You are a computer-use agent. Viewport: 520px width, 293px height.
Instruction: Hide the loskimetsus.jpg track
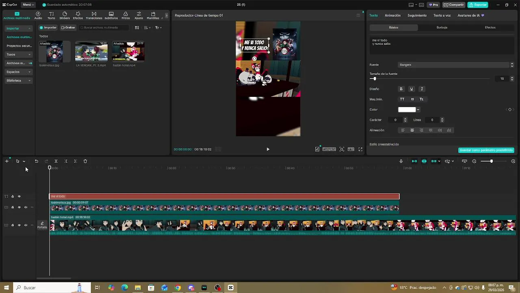(19, 207)
